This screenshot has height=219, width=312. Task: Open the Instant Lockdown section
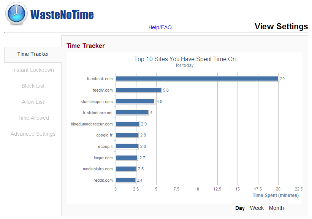(x=33, y=70)
